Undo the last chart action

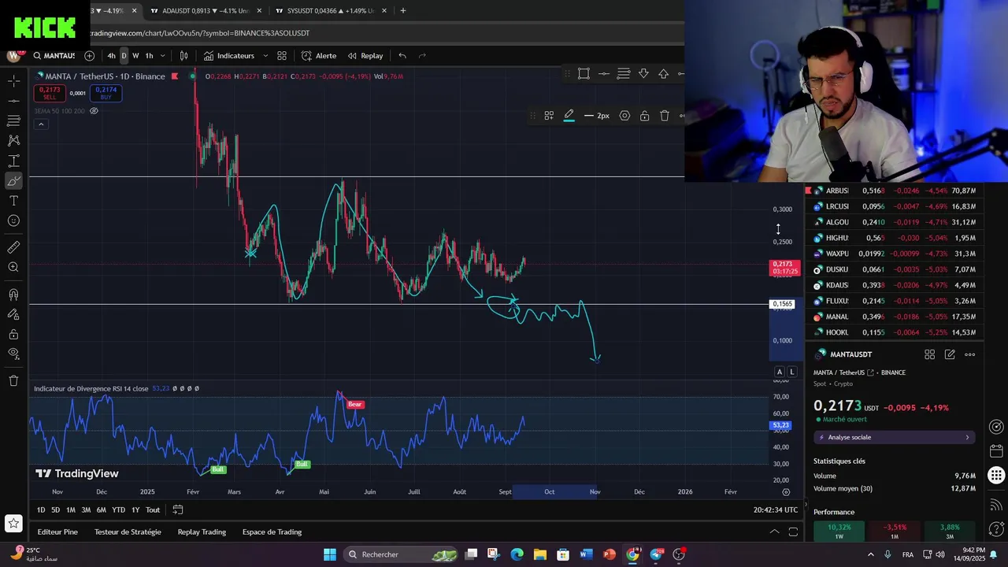click(402, 56)
